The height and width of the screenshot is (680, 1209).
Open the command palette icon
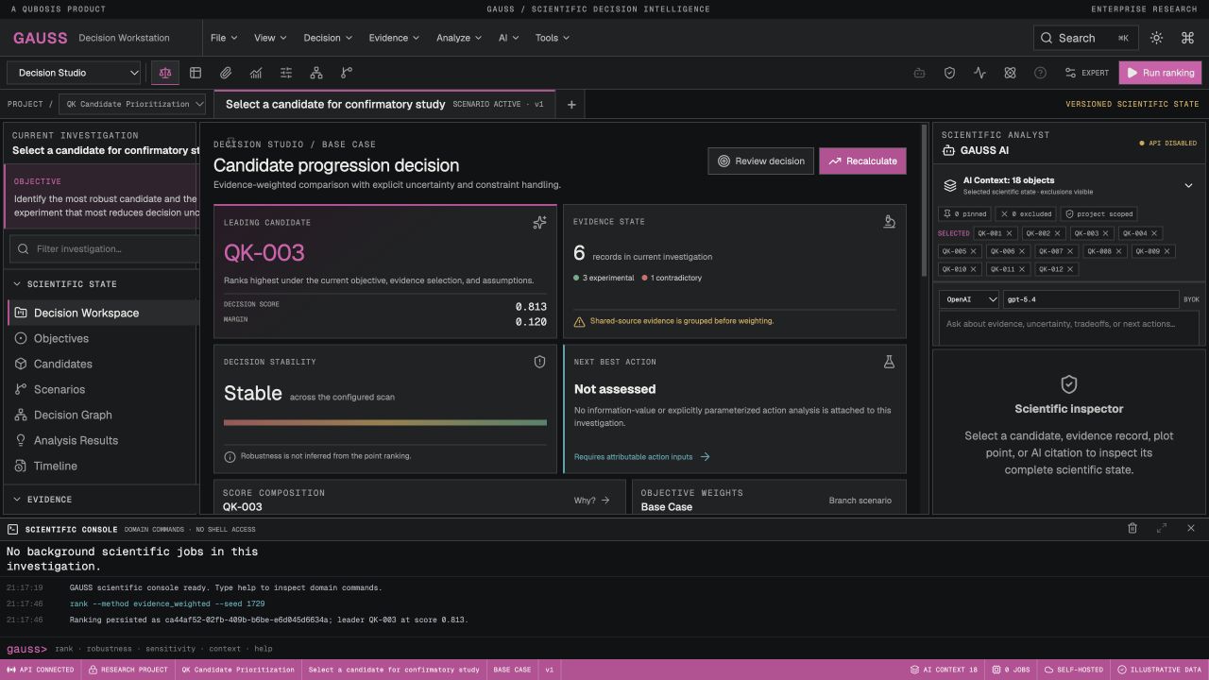point(1187,38)
